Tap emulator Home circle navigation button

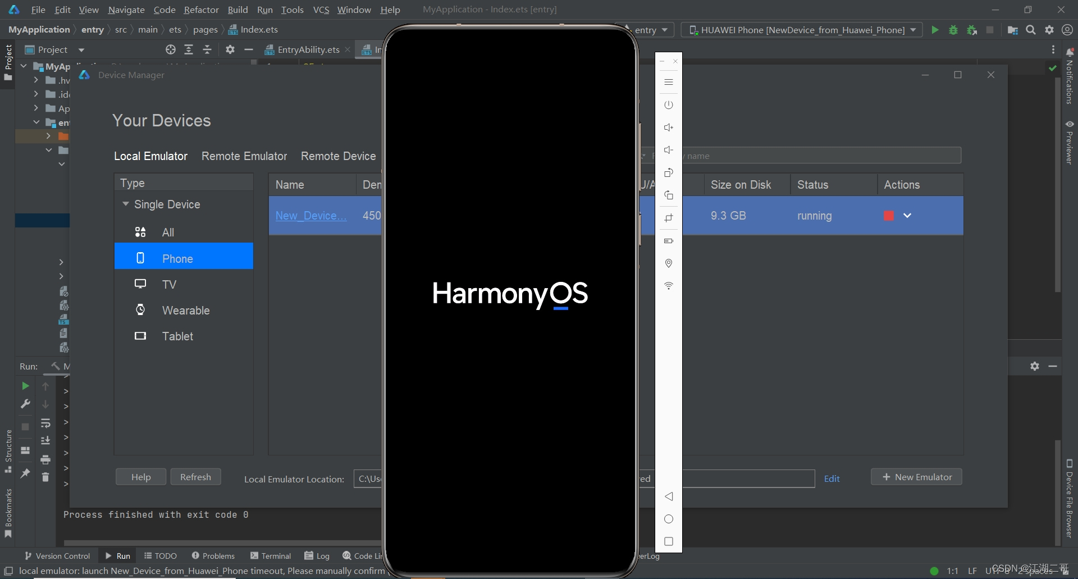point(668,519)
